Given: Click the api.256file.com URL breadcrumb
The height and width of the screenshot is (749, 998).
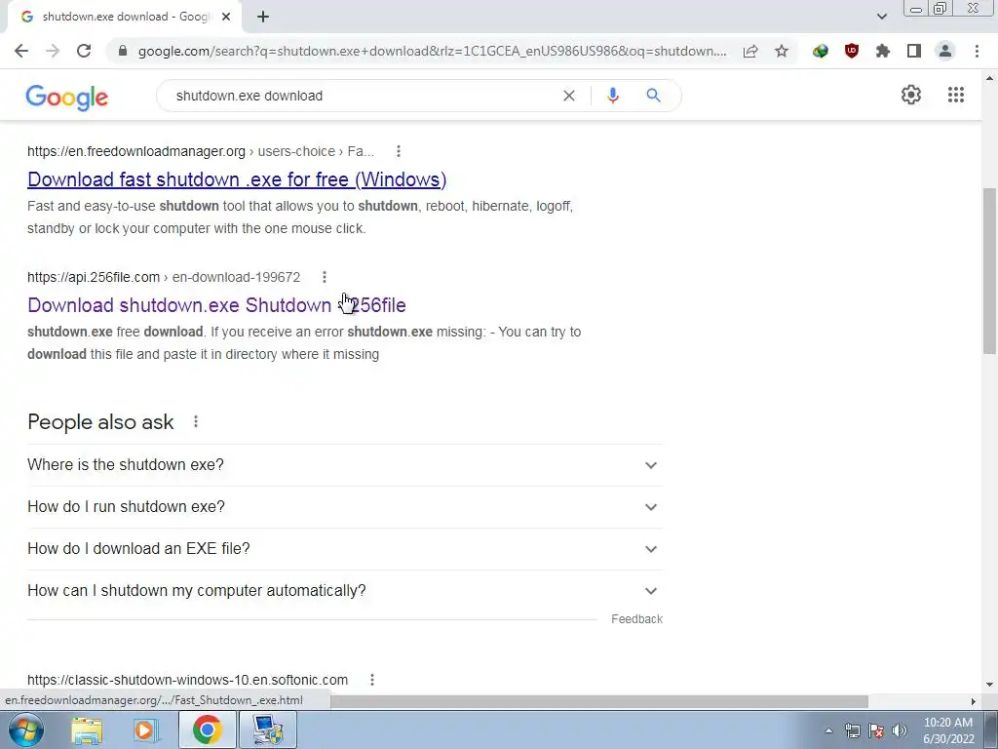Looking at the screenshot, I should [x=164, y=277].
